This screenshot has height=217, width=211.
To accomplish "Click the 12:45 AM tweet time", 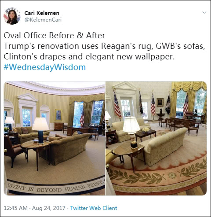I will point(15,208).
